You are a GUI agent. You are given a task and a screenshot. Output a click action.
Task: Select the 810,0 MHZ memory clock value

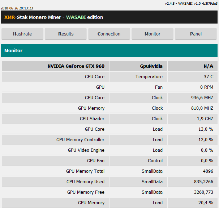pyautogui.click(x=202, y=108)
